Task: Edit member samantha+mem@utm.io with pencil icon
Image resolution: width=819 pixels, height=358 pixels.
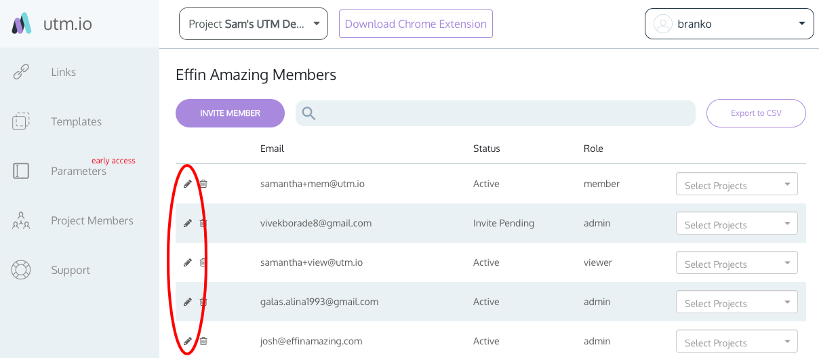Action: [188, 184]
